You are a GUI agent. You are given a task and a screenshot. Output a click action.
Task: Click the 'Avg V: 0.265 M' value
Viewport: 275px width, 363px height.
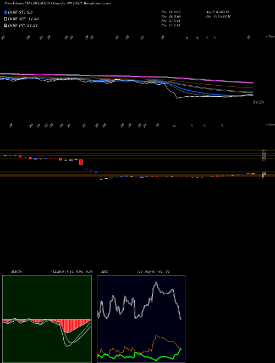217,12
